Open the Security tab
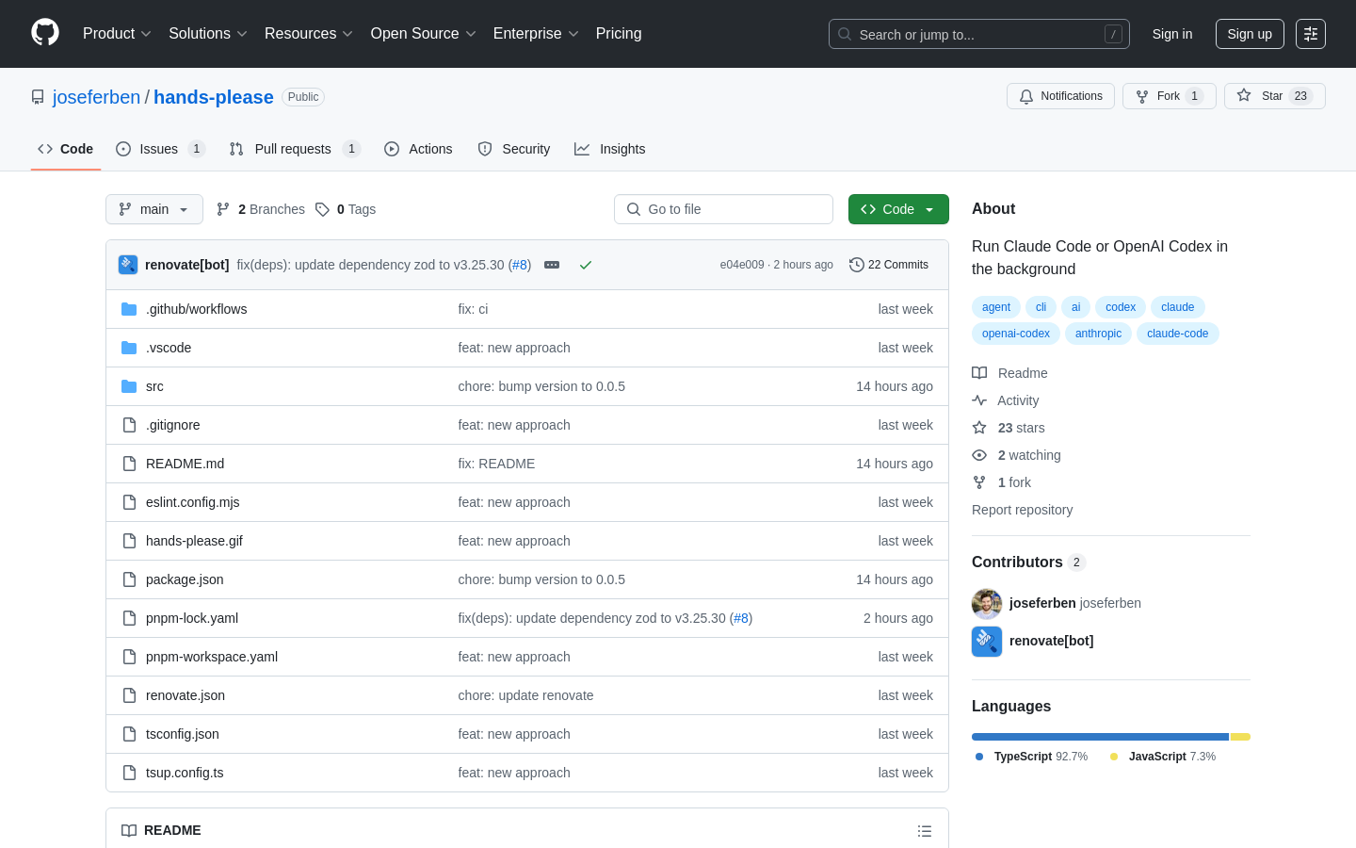Image resolution: width=1356 pixels, height=848 pixels. 514,149
